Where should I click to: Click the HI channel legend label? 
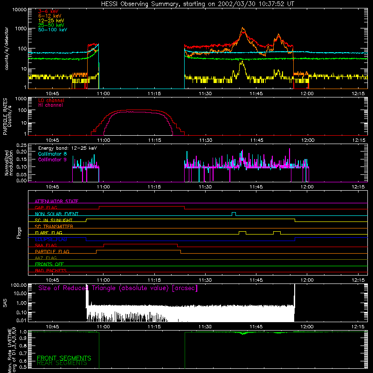[x=51, y=105]
